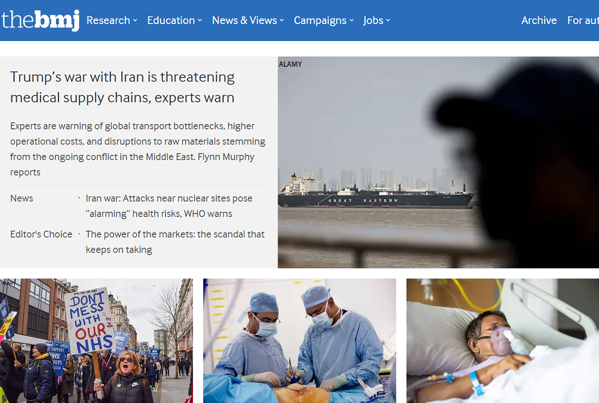Open the News & Views menu
The width and height of the screenshot is (599, 403).
click(244, 20)
